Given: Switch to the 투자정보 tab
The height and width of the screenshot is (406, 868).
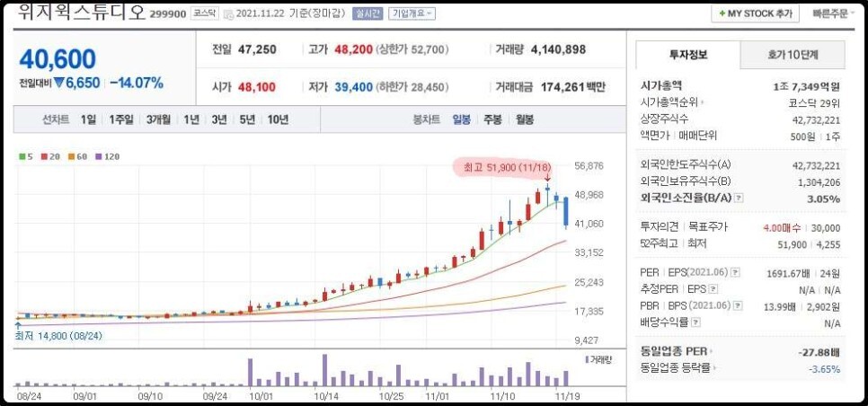Looking at the screenshot, I should pyautogui.click(x=688, y=55).
